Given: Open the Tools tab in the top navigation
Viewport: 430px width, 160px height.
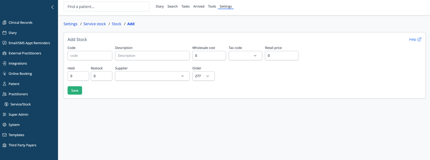Looking at the screenshot, I should coord(212,6).
